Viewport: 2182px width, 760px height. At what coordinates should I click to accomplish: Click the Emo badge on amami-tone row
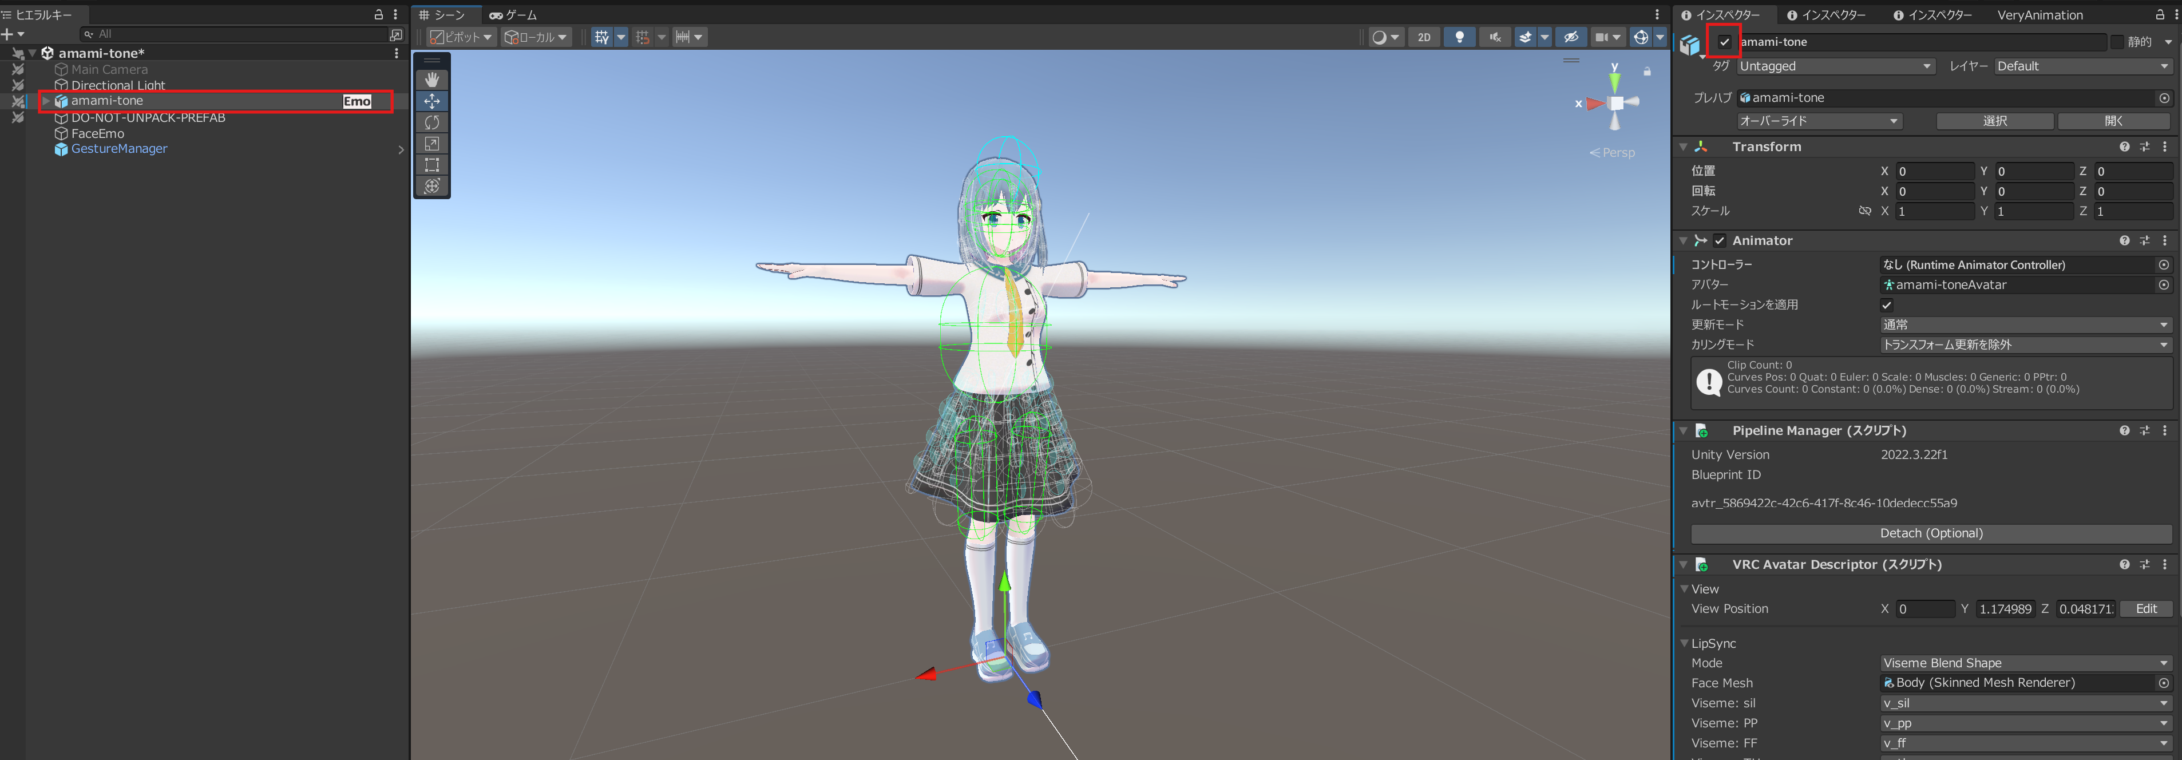coord(357,101)
